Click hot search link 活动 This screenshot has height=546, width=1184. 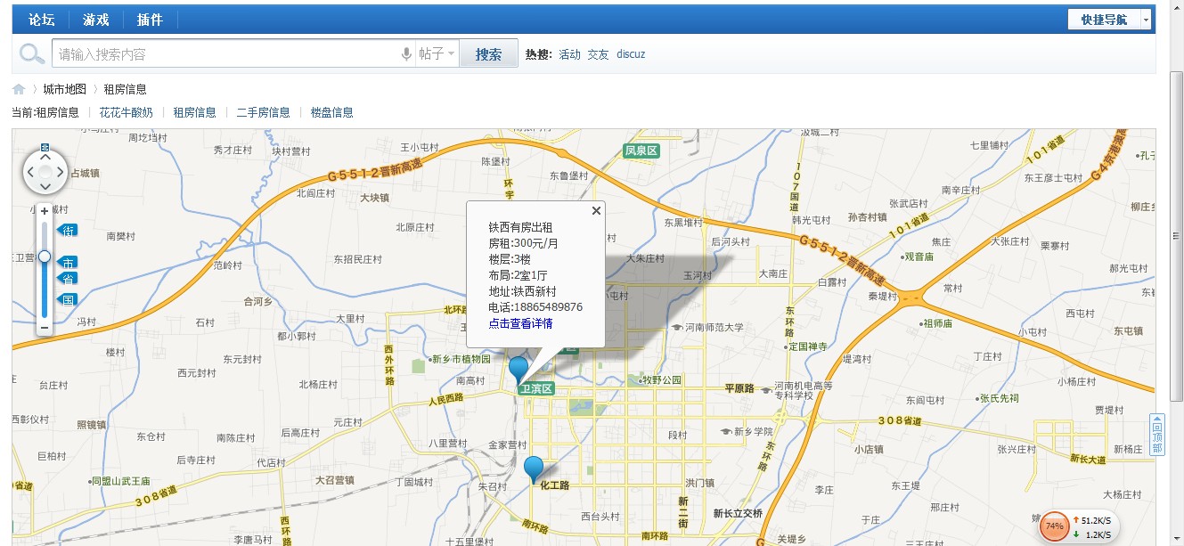tap(569, 54)
